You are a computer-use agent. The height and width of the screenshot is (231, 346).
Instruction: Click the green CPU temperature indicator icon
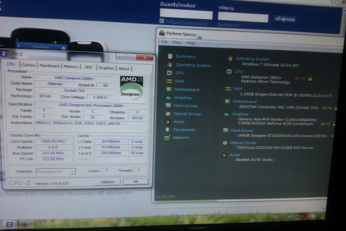coord(310,78)
